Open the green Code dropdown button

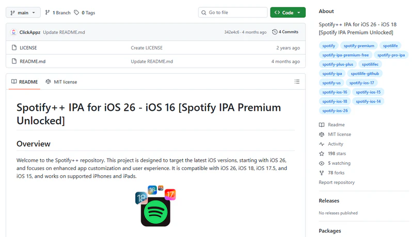tap(288, 12)
